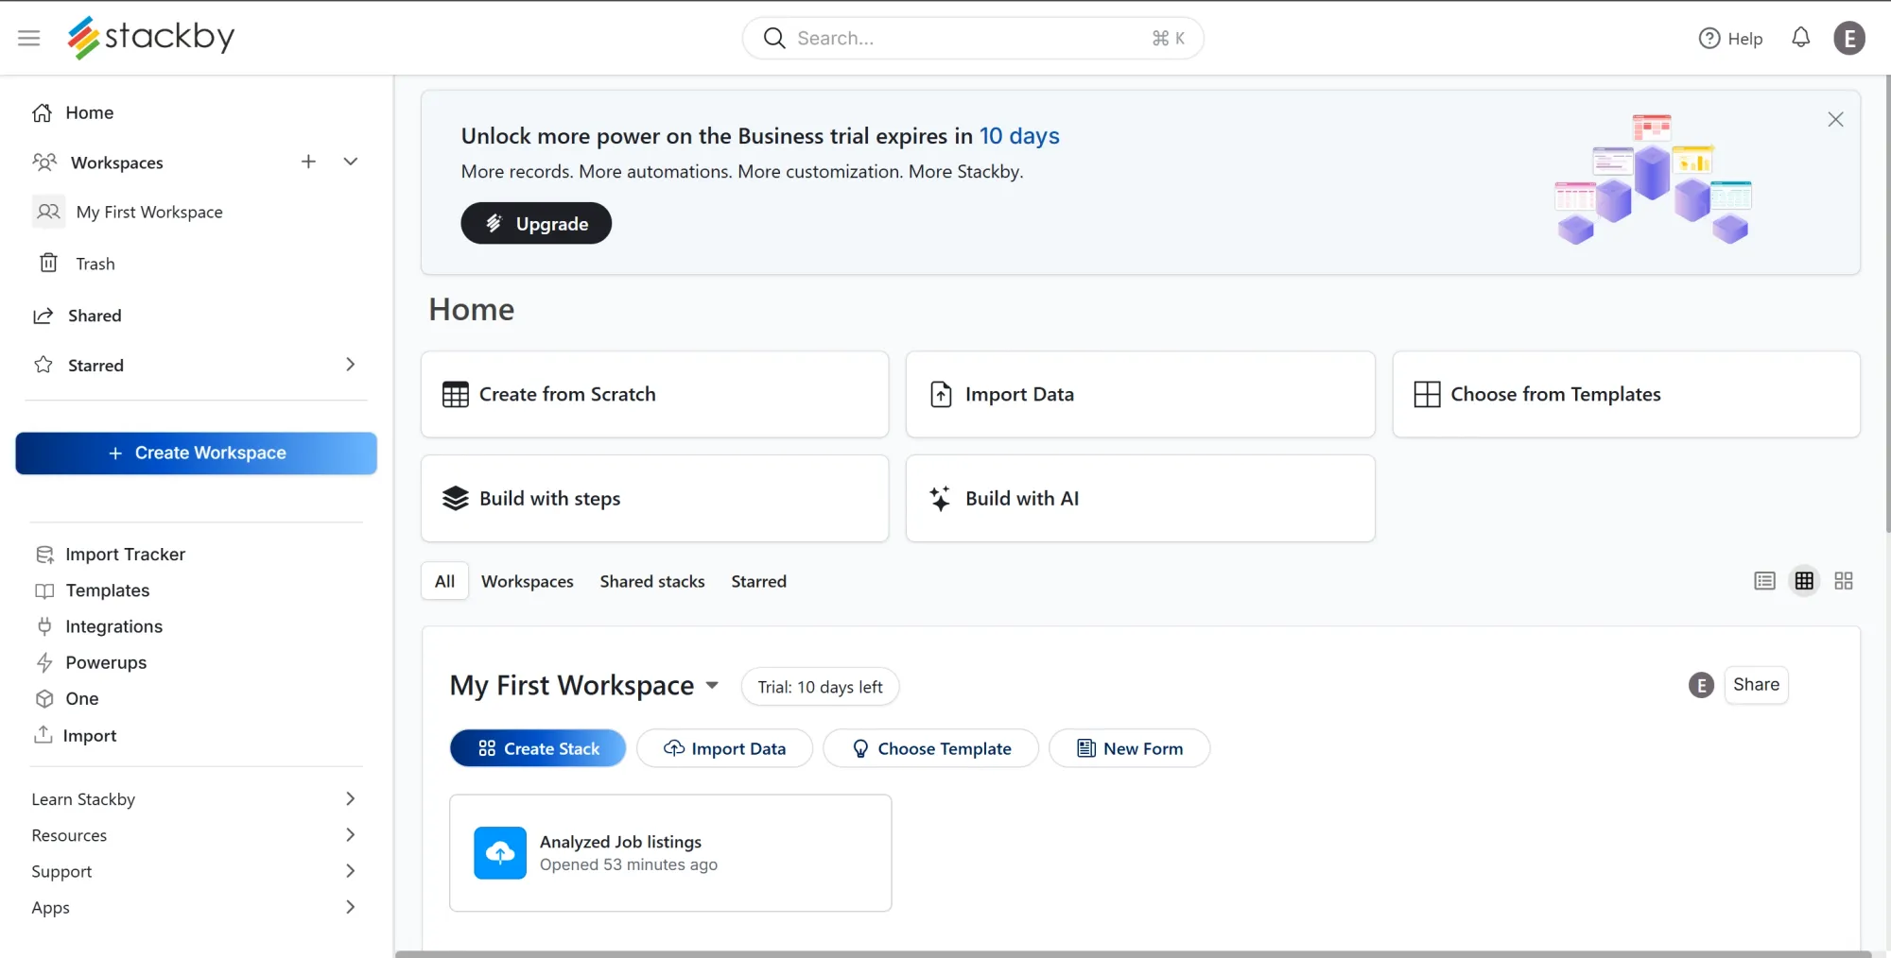
Task: Click the Upgrade button
Action: pyautogui.click(x=536, y=223)
